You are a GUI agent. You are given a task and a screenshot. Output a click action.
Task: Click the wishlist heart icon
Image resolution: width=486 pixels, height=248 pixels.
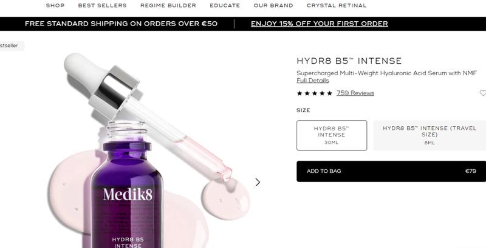tap(483, 93)
